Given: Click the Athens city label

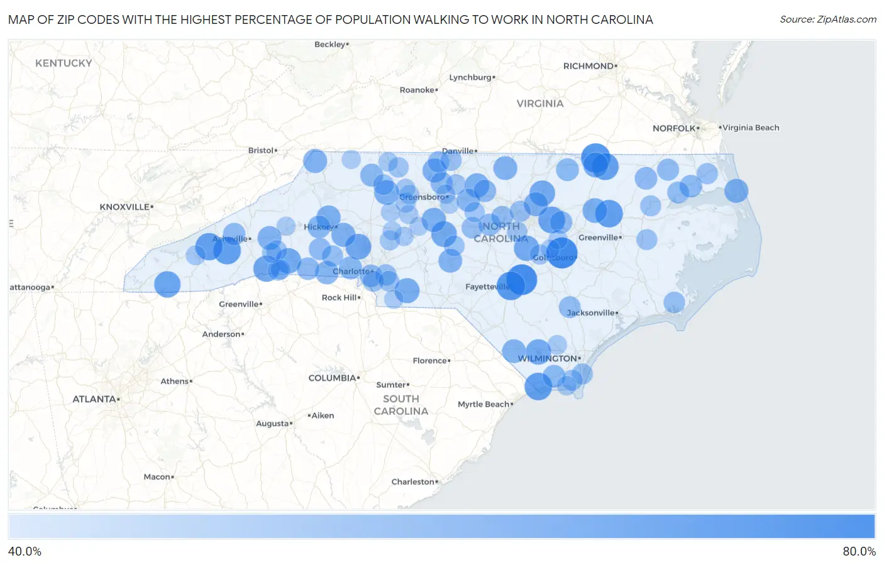Looking at the screenshot, I should (x=176, y=381).
